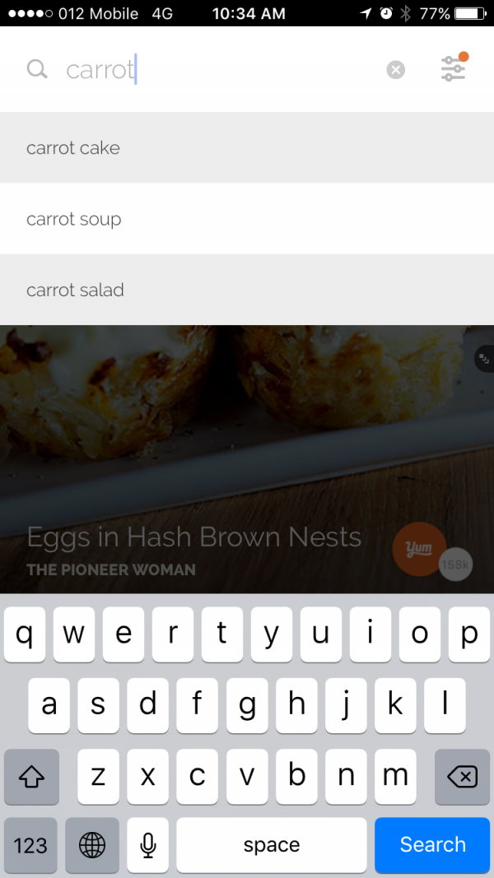This screenshot has height=878, width=494.
Task: Tap the collapse icon on recipe photo
Action: pyautogui.click(x=484, y=359)
